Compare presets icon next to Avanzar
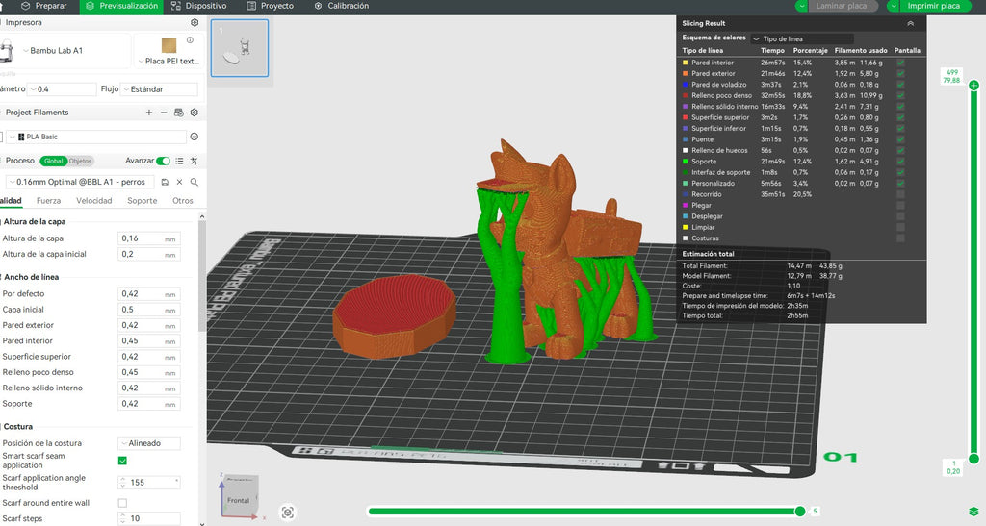The width and height of the screenshot is (986, 526). click(195, 161)
